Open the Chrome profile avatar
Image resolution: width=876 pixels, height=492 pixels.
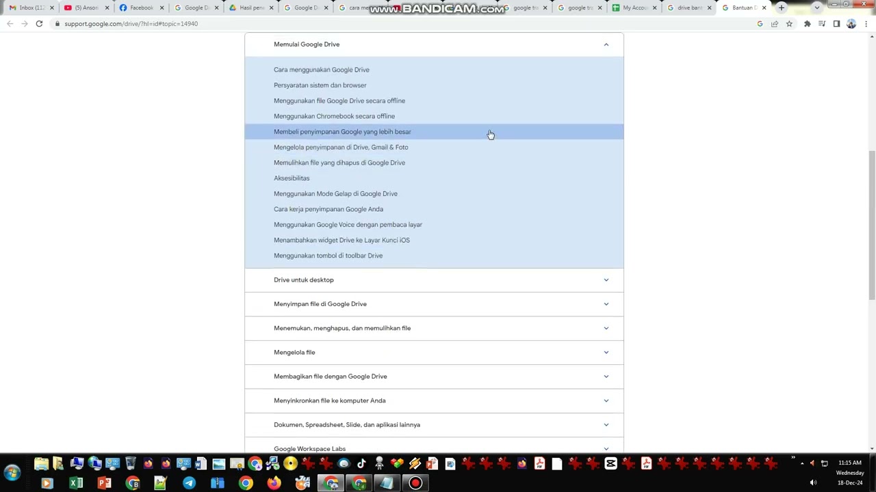pos(851,24)
